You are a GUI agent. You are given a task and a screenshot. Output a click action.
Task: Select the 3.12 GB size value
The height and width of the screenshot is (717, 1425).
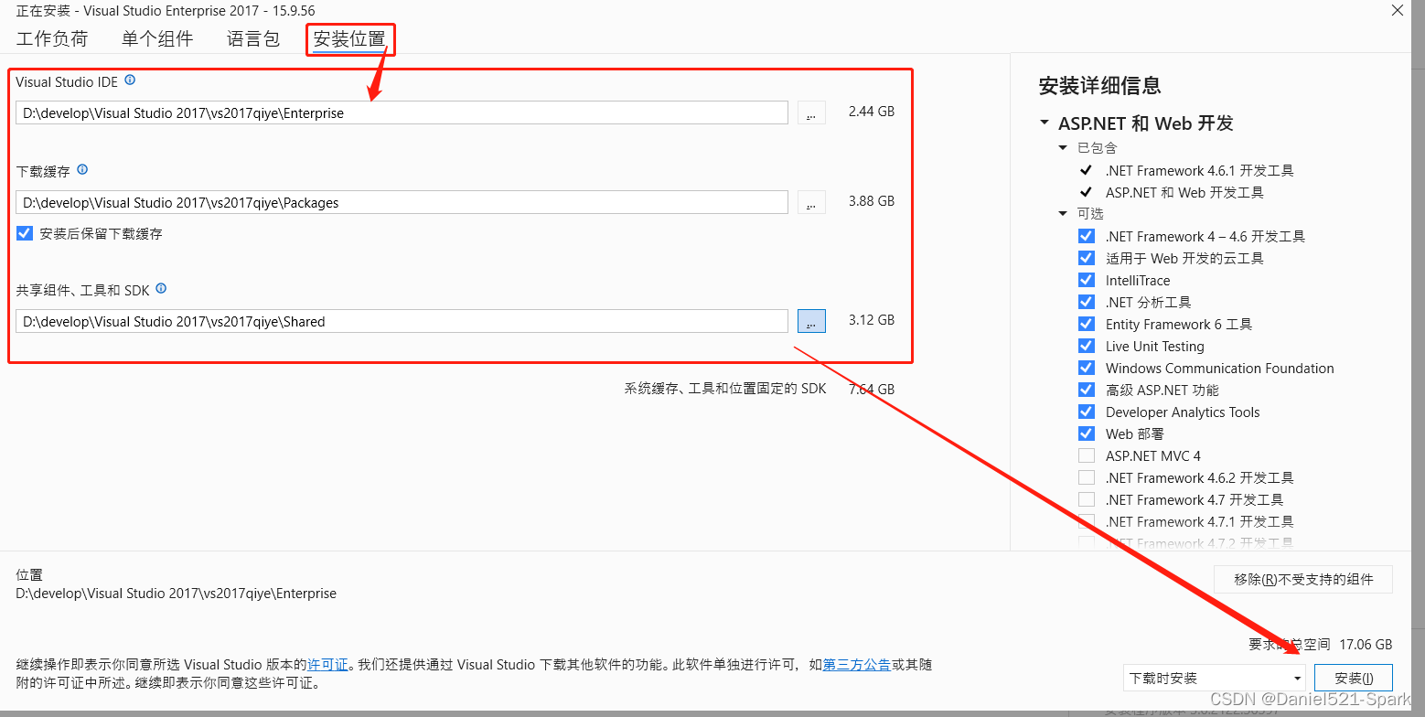coord(872,320)
